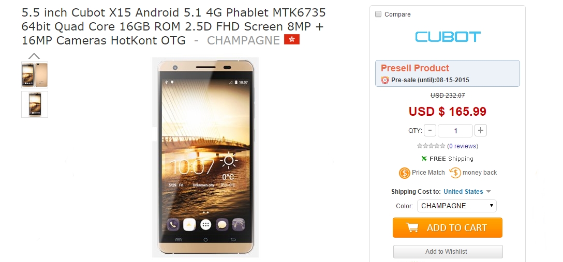This screenshot has width=563, height=262.
Task: Tick the Compare checkbox
Action: [x=378, y=14]
